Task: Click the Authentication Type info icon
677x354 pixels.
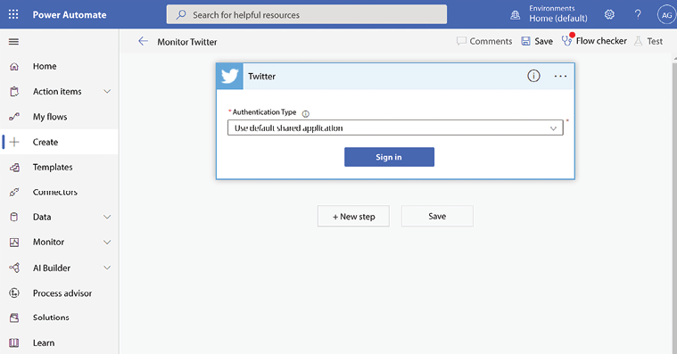Action: pyautogui.click(x=306, y=113)
